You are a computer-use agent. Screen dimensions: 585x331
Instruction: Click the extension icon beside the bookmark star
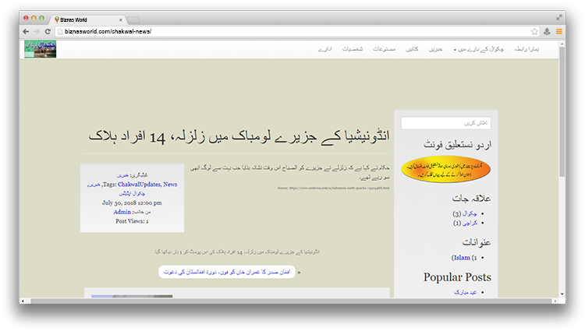tap(547, 32)
